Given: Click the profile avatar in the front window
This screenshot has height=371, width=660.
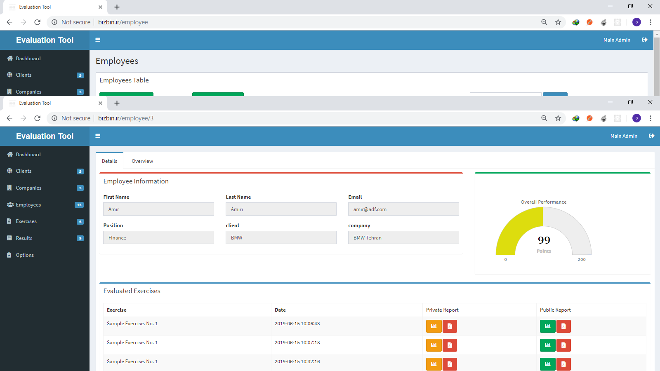Looking at the screenshot, I should tap(636, 118).
